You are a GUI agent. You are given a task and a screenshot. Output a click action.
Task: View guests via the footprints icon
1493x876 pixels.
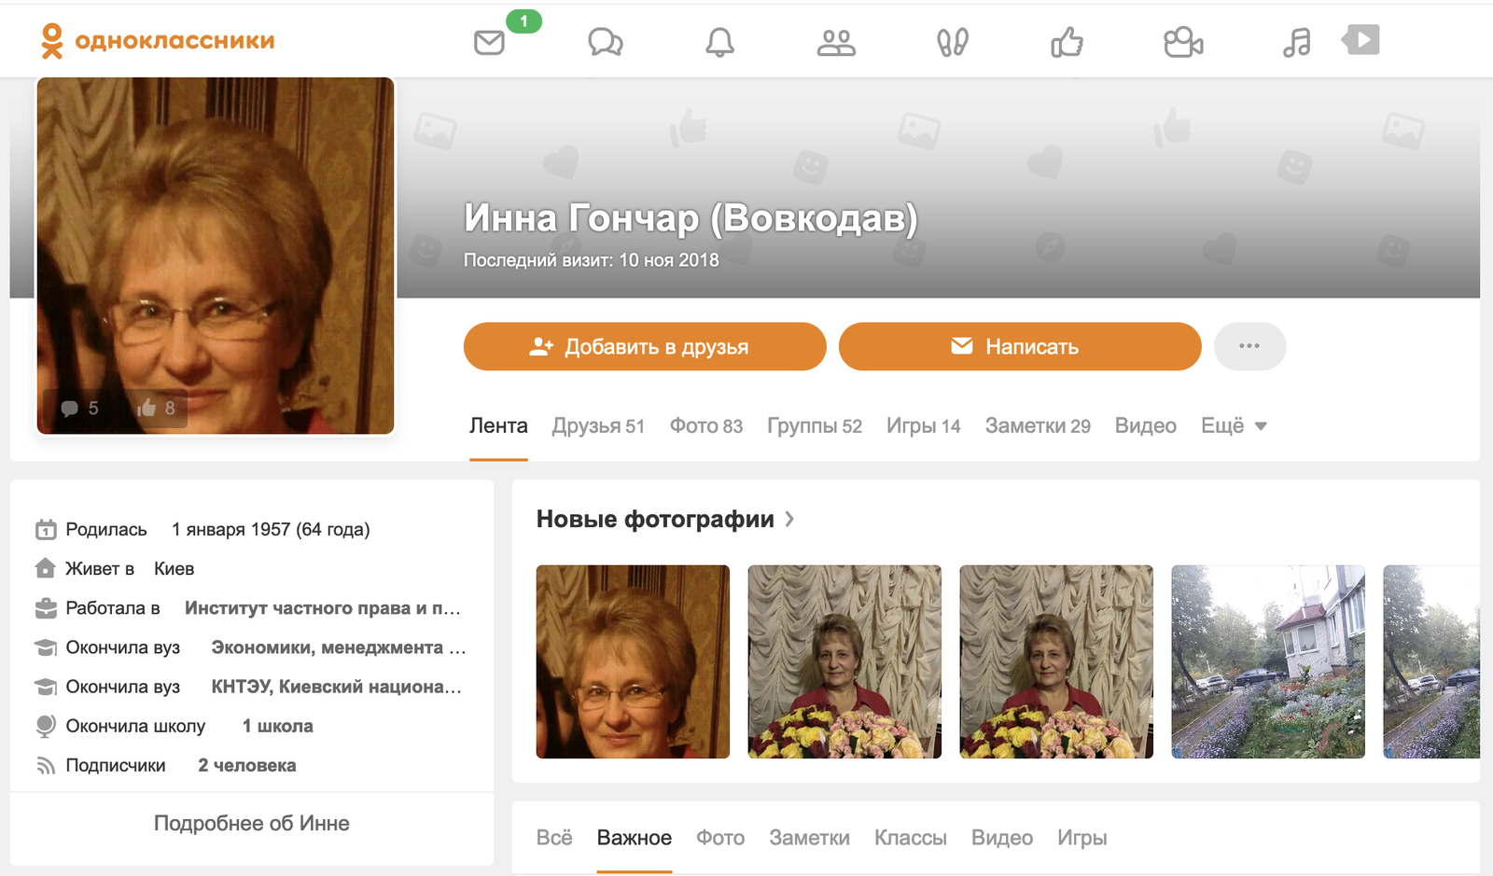pyautogui.click(x=952, y=42)
